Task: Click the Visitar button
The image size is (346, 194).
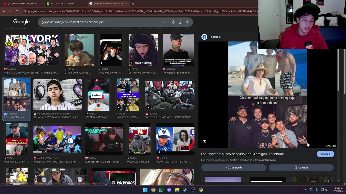Action: coord(325,154)
